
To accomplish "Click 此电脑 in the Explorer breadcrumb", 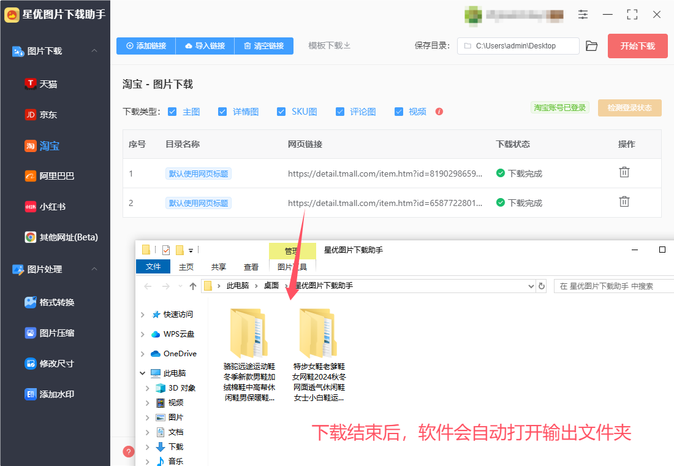I will (238, 286).
